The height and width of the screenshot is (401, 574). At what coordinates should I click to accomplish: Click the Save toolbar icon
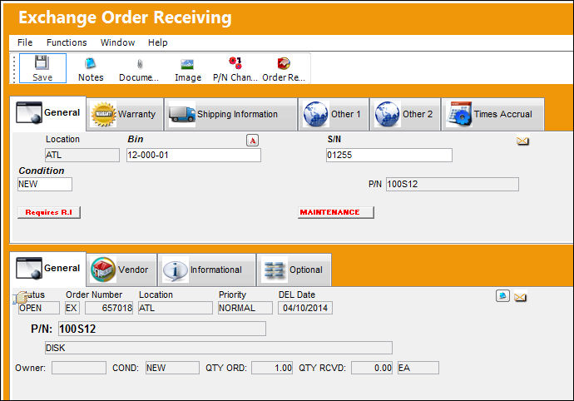coord(42,68)
